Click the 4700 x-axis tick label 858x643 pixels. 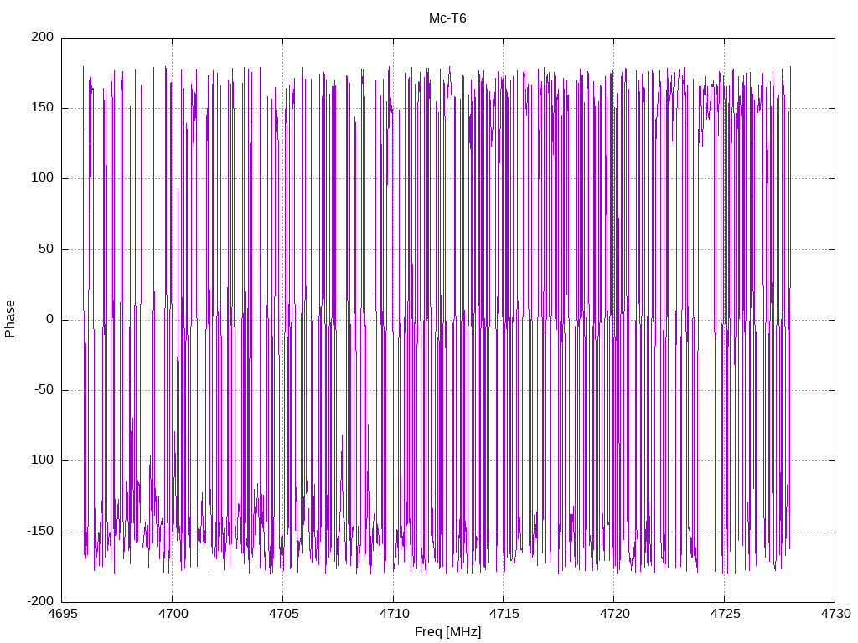coord(173,614)
